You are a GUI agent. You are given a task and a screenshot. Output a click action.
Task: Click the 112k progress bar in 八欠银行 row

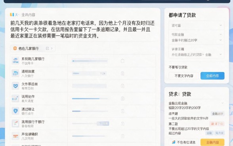(89, 73)
